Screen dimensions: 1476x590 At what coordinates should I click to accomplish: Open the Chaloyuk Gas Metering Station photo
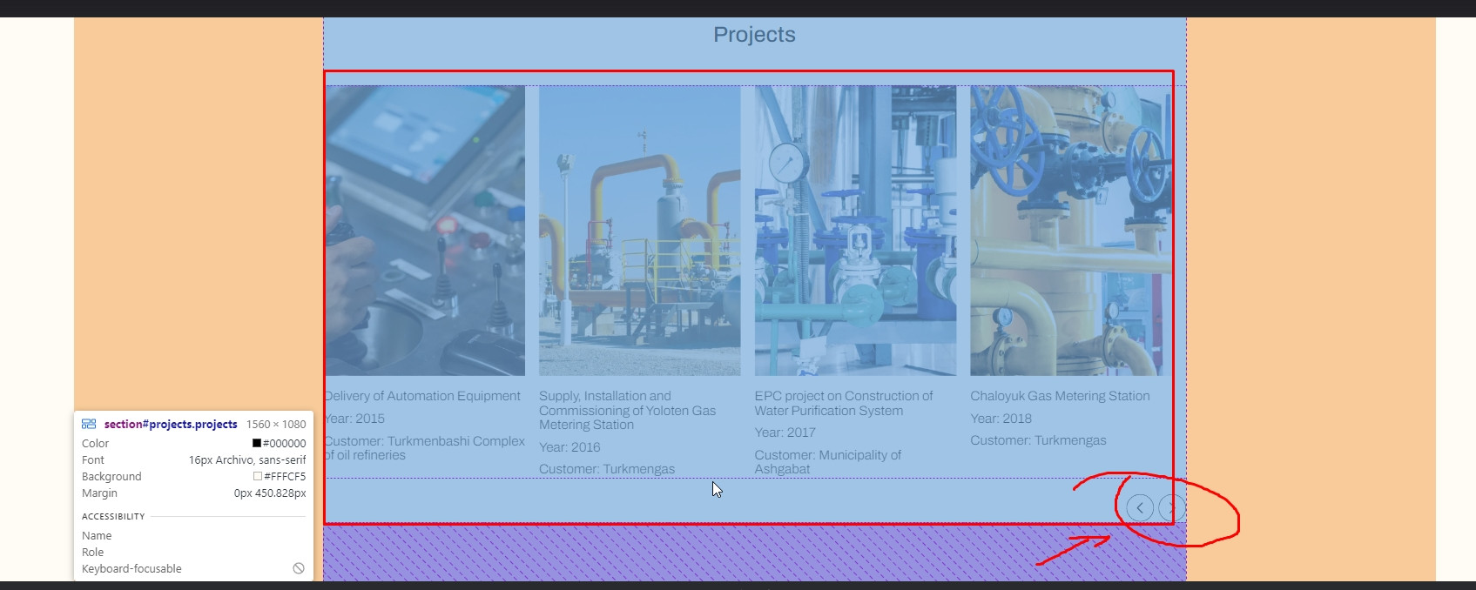click(x=1070, y=231)
